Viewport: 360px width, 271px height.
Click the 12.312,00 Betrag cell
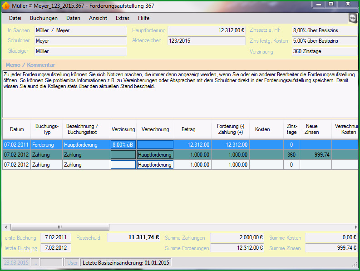pyautogui.click(x=192, y=145)
